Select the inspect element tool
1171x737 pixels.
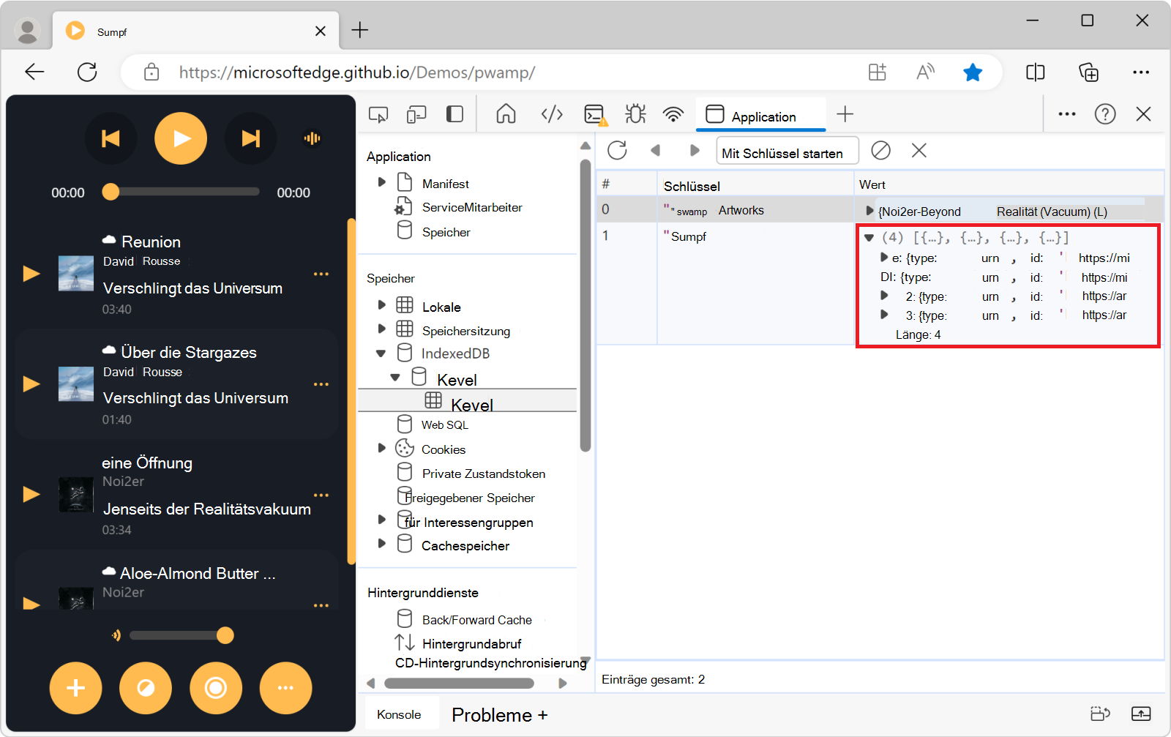[378, 114]
